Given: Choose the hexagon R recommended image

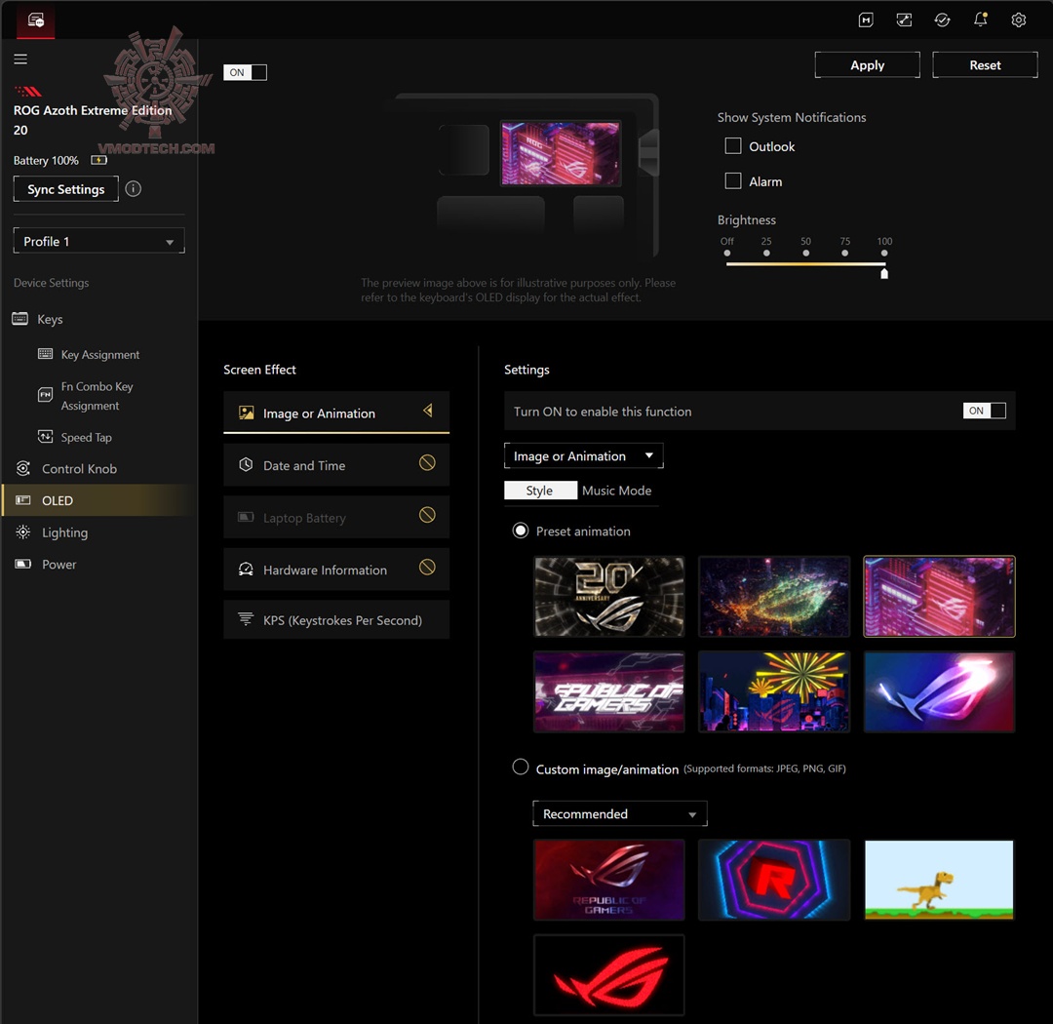Looking at the screenshot, I should coord(774,880).
